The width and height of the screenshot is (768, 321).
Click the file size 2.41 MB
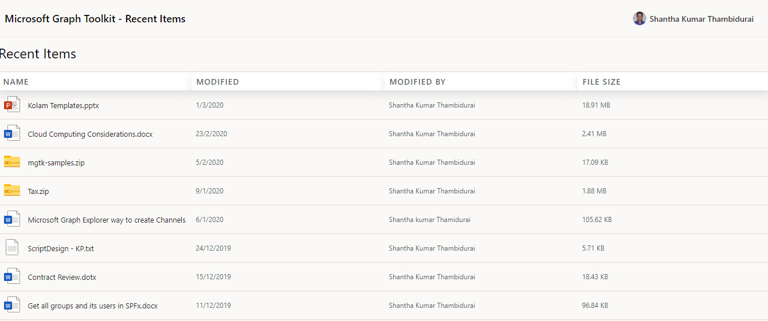(x=594, y=134)
